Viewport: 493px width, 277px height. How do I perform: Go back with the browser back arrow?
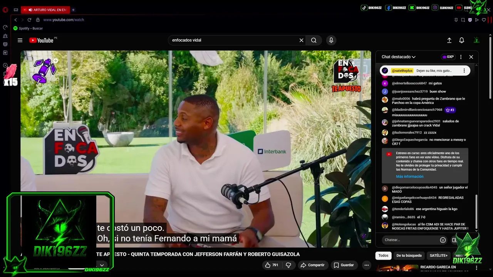[15, 20]
